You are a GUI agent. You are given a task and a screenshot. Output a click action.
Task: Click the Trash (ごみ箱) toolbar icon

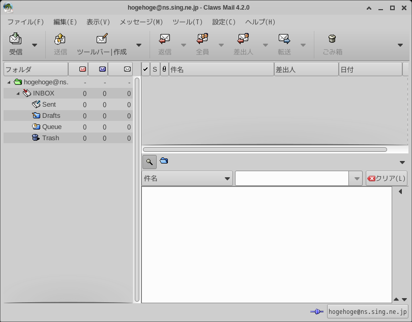point(332,39)
